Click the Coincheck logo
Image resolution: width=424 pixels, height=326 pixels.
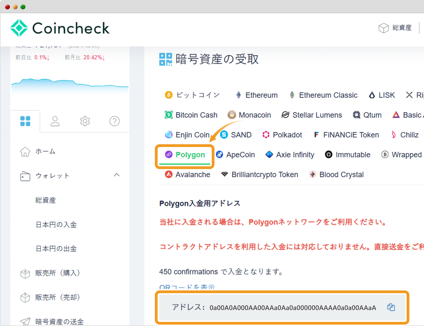60,28
